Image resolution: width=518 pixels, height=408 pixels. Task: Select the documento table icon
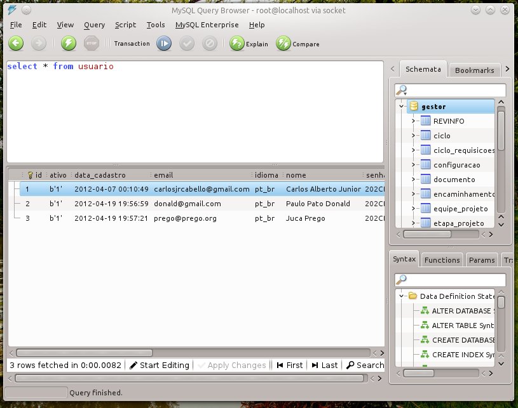point(425,179)
